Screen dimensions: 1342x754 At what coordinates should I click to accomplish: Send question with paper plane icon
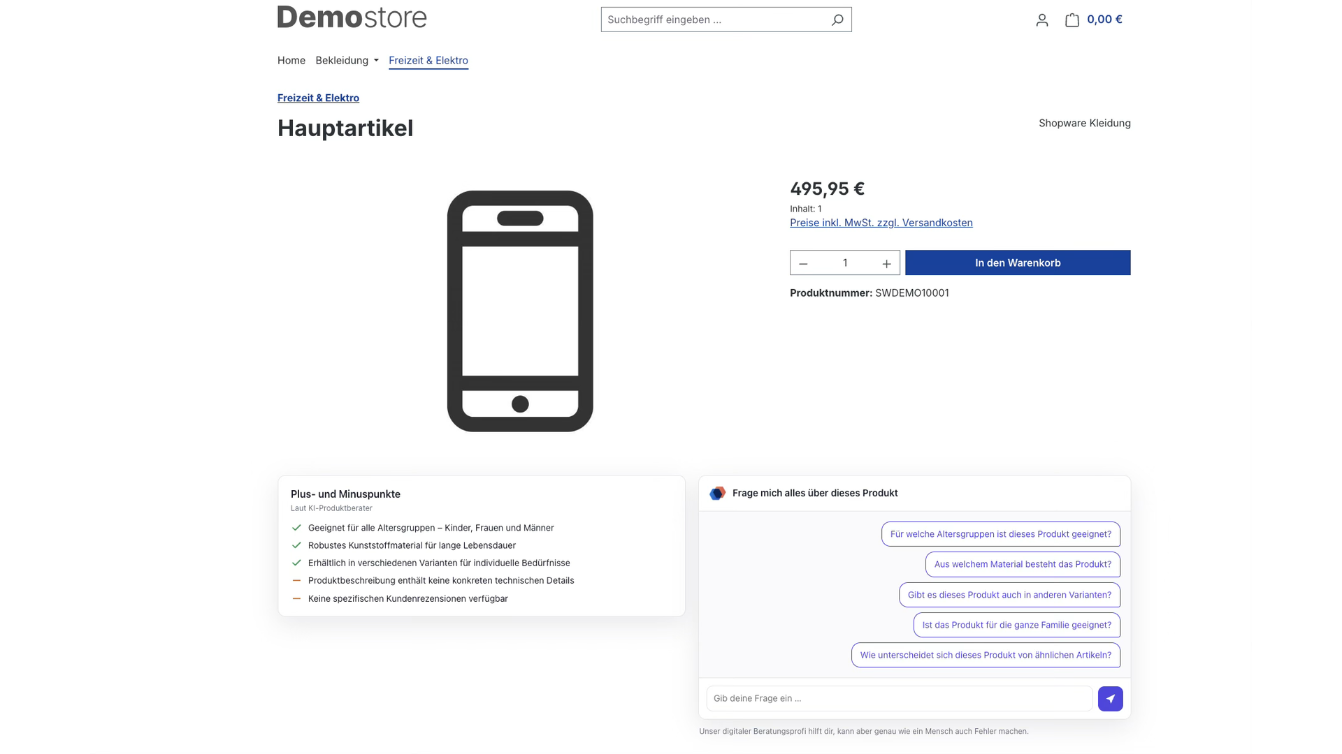1110,699
